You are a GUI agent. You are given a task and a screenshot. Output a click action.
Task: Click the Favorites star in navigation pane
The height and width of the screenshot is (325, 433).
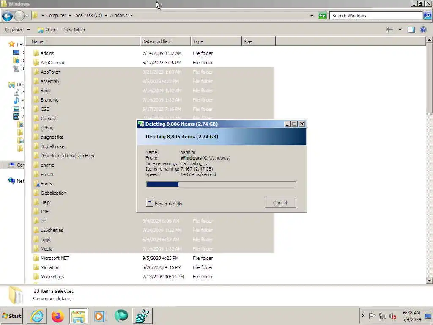(x=11, y=44)
